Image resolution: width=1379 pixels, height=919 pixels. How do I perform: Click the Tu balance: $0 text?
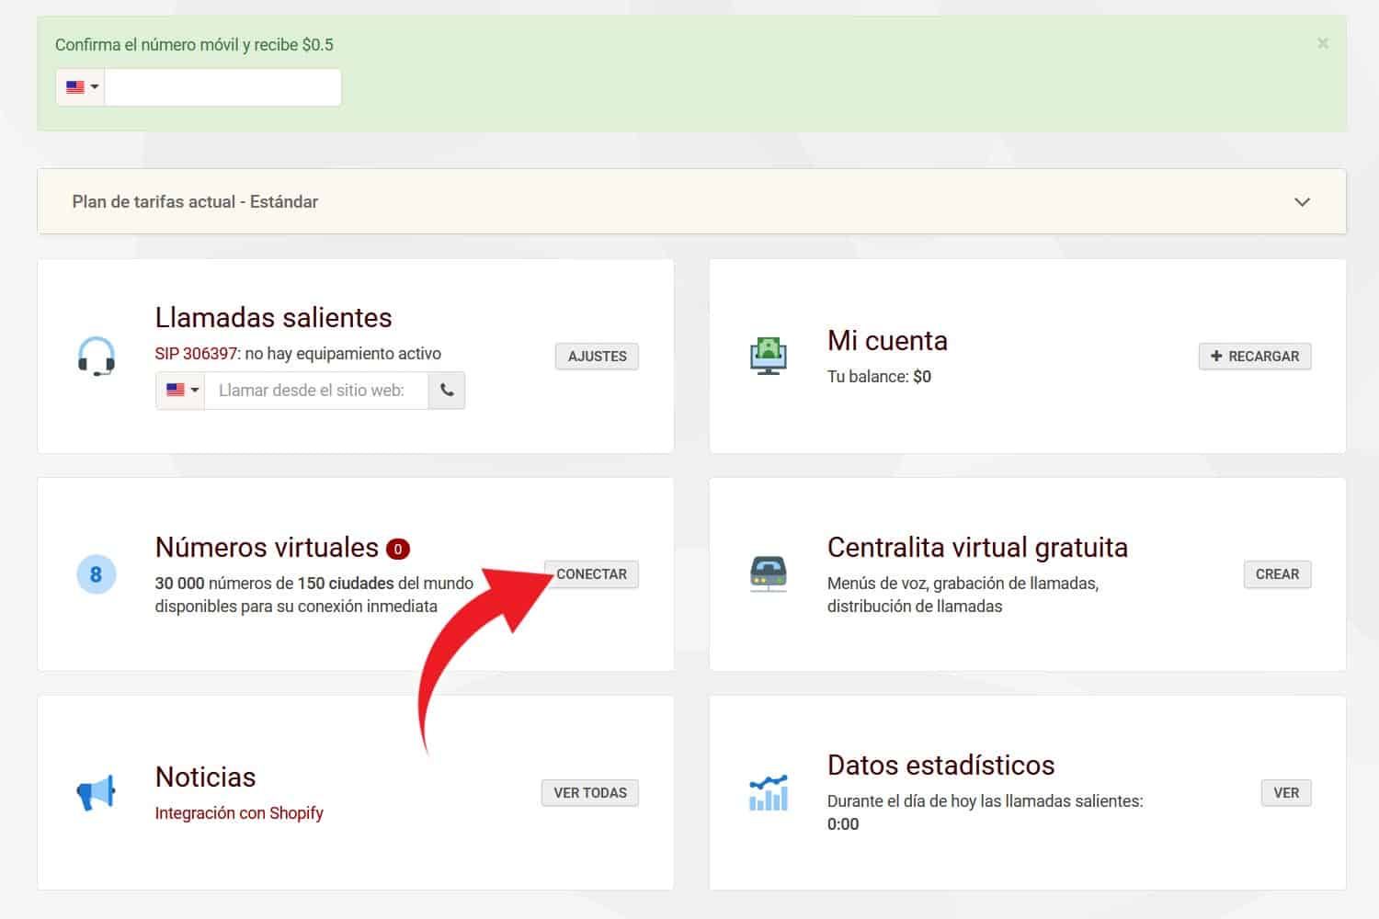879,377
